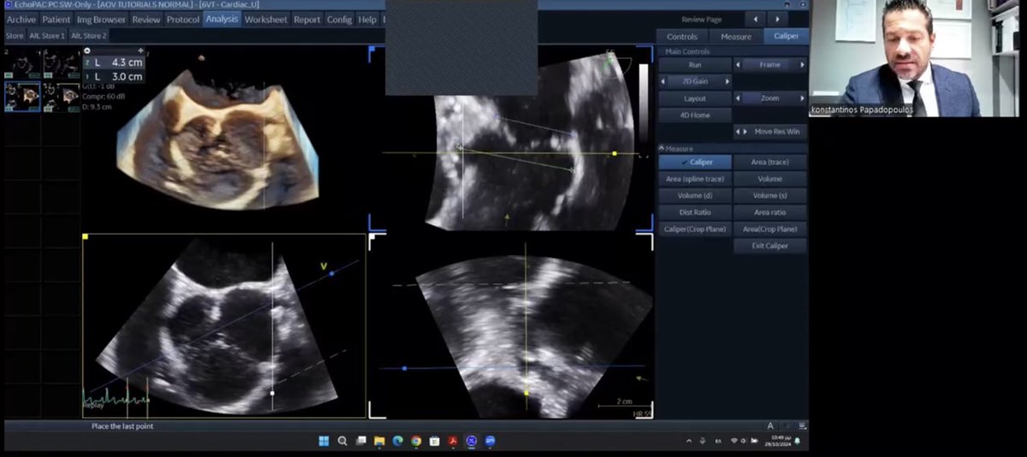Open the Windows Start menu
1027x457 pixels.
[x=324, y=441]
